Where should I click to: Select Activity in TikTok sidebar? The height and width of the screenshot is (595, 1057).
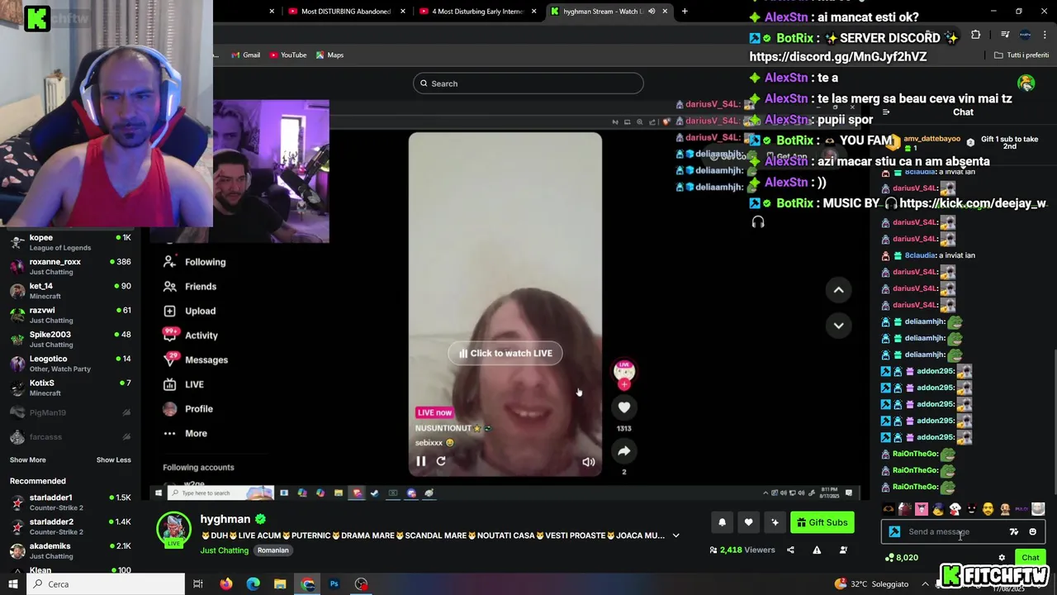click(191, 336)
